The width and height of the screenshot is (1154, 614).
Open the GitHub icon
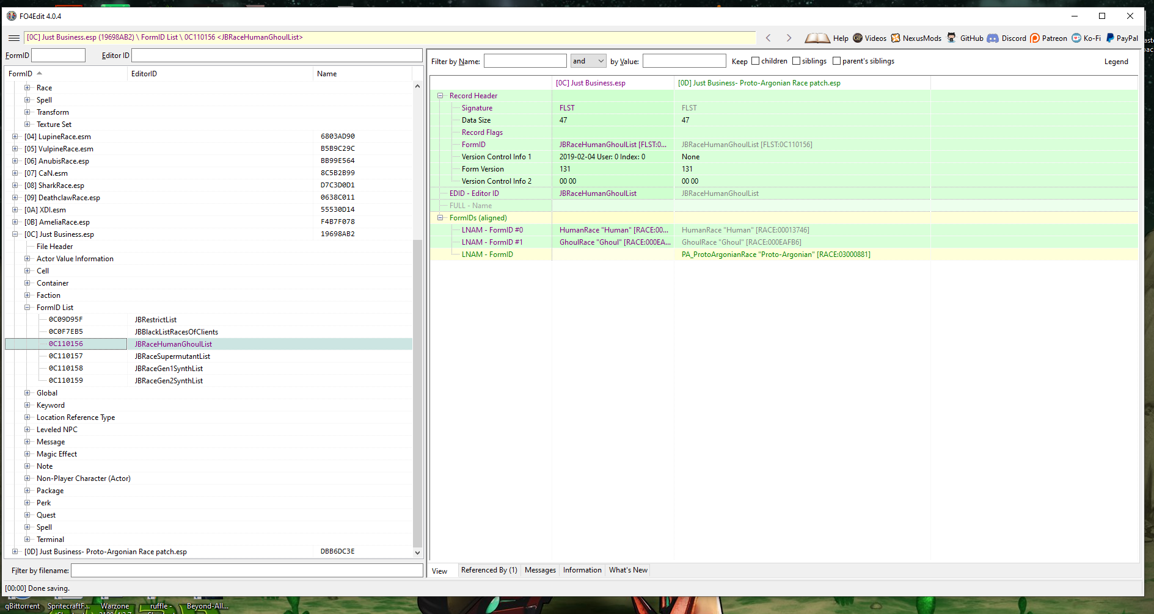(951, 38)
